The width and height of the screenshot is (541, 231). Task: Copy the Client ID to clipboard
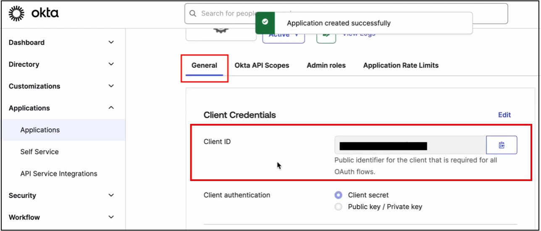[x=502, y=145]
